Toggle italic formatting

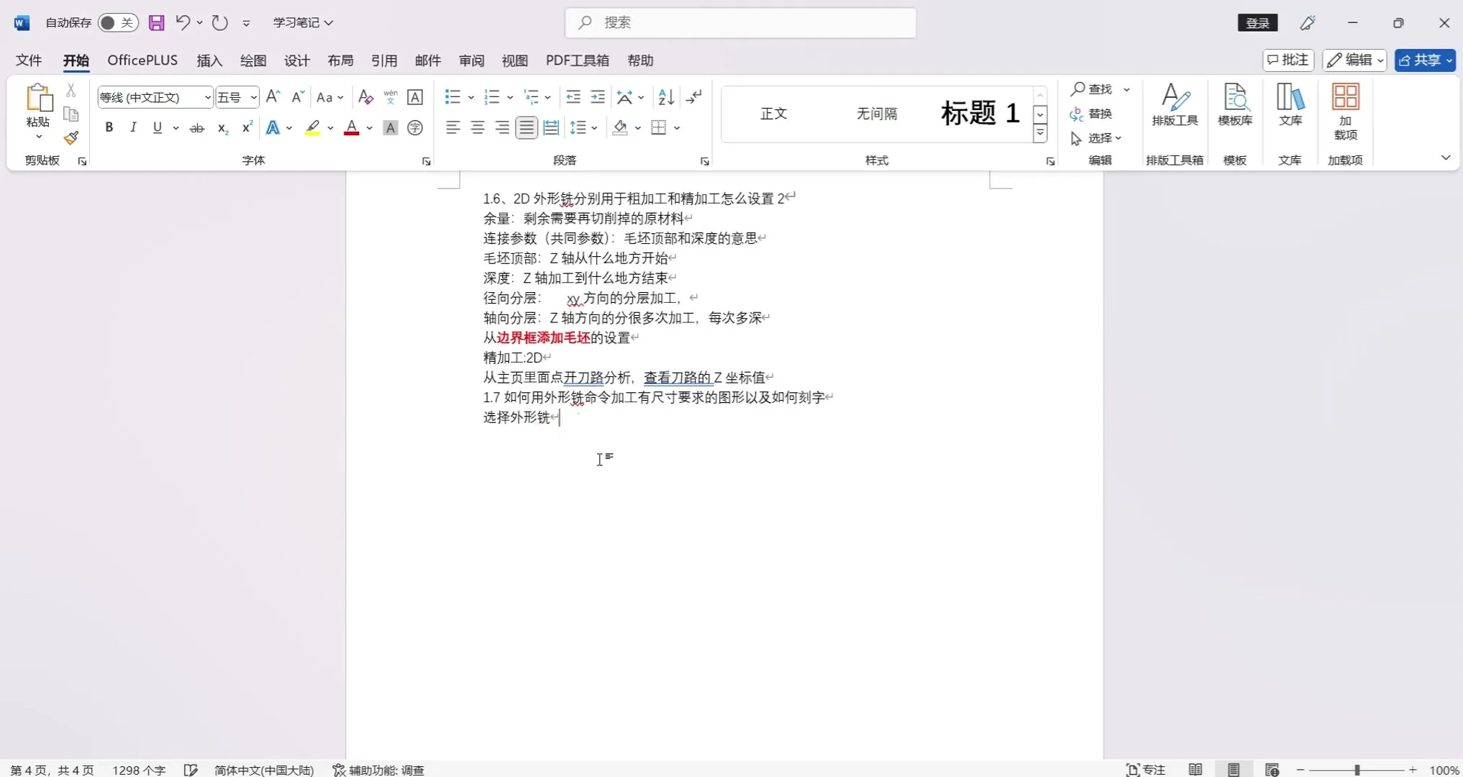coord(132,127)
